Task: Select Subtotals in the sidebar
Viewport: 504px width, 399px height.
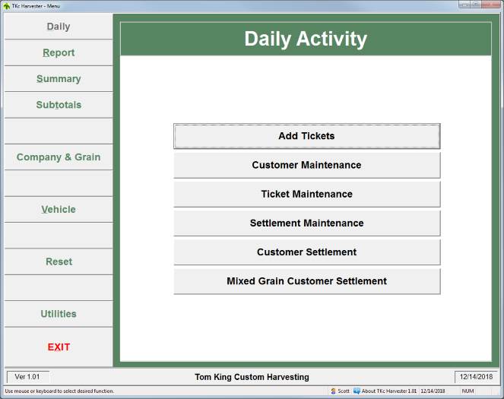Action: point(59,105)
